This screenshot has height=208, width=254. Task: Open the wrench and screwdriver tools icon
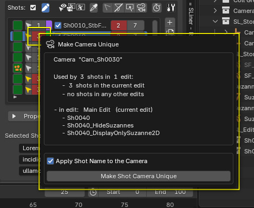171,8
